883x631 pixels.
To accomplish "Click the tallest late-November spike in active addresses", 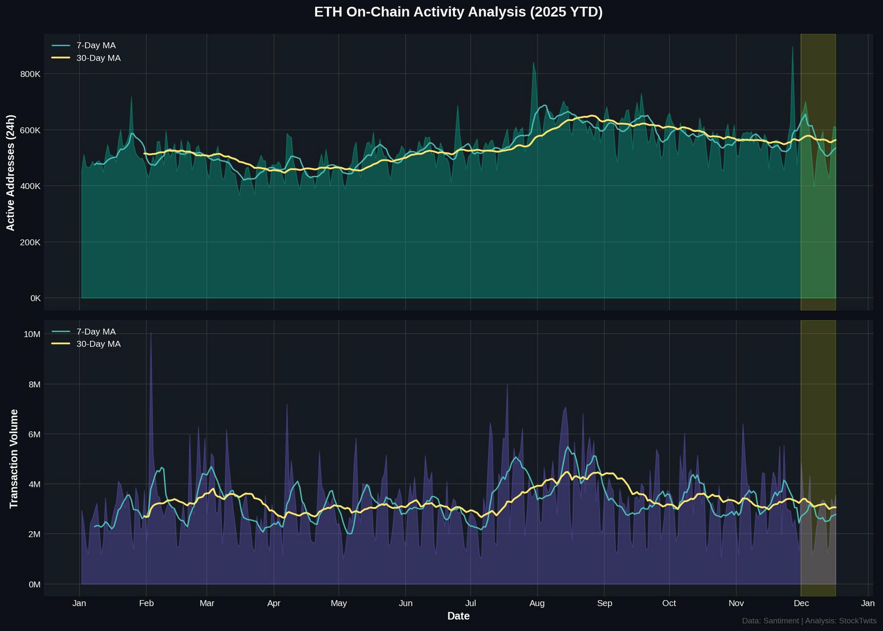I will point(792,48).
